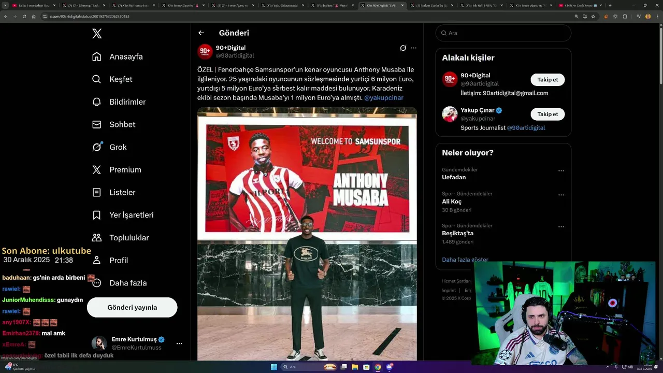The height and width of the screenshot is (373, 663).
Task: Open the browser tab list dropdown arrow
Action: pos(5,5)
